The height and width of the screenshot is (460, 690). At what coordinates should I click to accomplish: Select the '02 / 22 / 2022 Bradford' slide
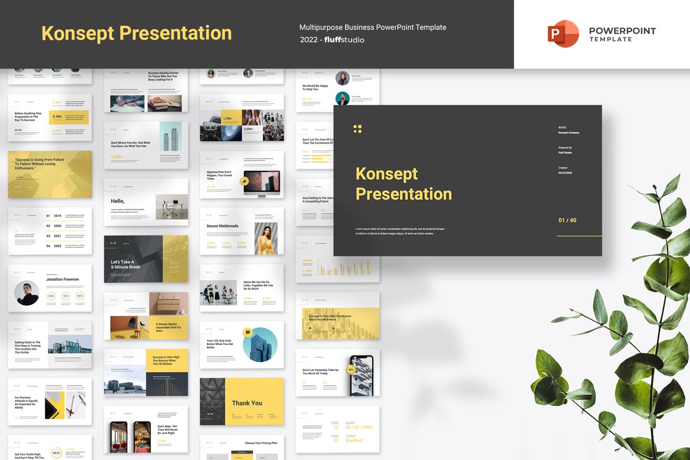[337, 429]
